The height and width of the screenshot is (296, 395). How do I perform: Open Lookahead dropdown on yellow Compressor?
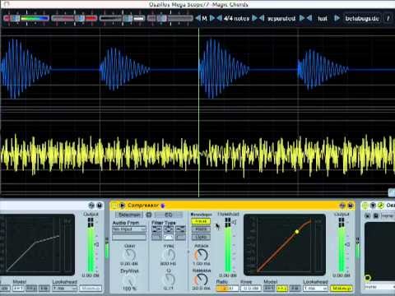(x=315, y=289)
